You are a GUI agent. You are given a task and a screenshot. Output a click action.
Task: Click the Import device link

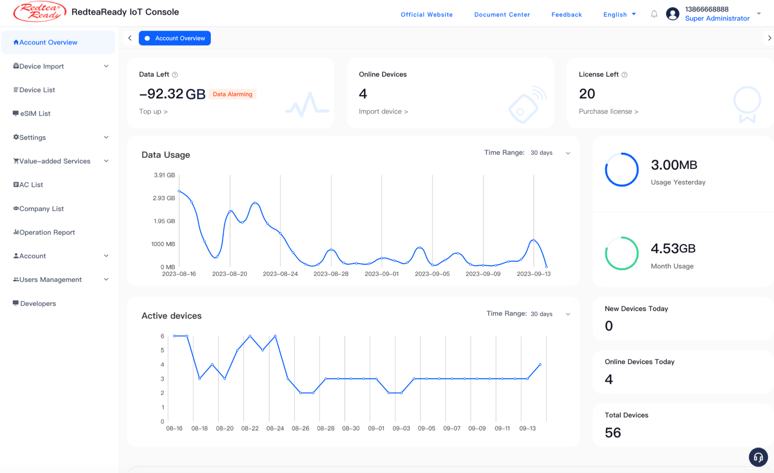coord(383,111)
